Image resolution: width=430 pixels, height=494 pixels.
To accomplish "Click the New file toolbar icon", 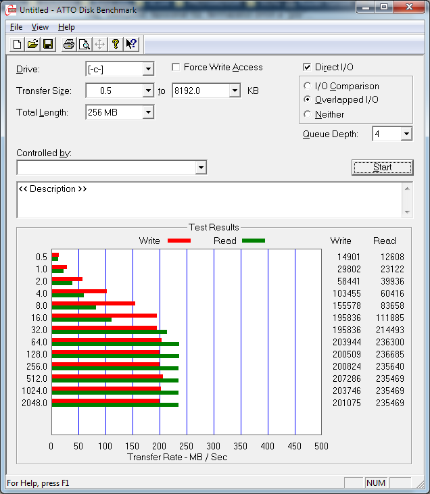I will click(x=17, y=44).
